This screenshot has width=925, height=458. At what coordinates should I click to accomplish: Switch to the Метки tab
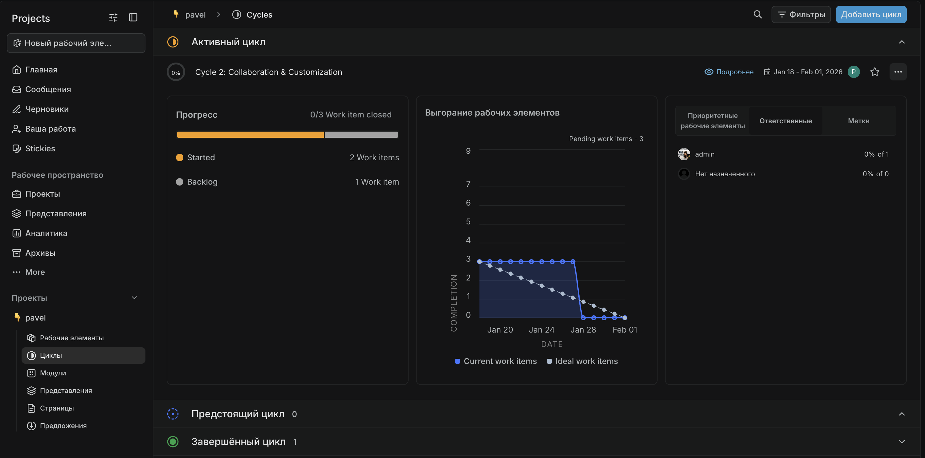click(858, 121)
